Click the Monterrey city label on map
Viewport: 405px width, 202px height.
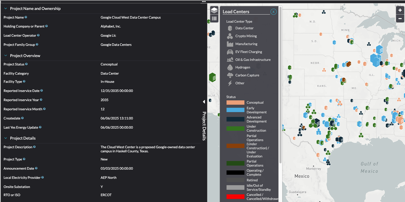click(313, 169)
